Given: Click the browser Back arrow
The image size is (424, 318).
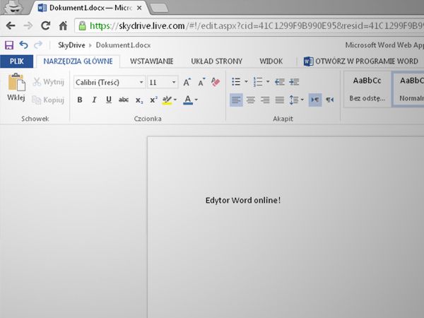Looking at the screenshot, I should (x=11, y=26).
